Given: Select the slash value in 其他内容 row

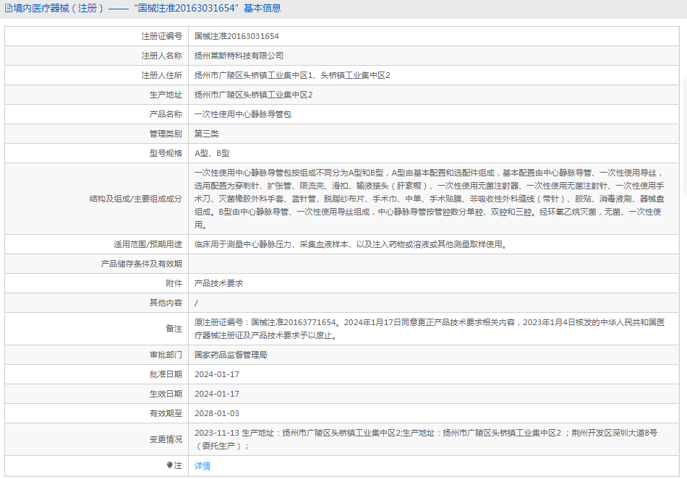Looking at the screenshot, I should (196, 303).
